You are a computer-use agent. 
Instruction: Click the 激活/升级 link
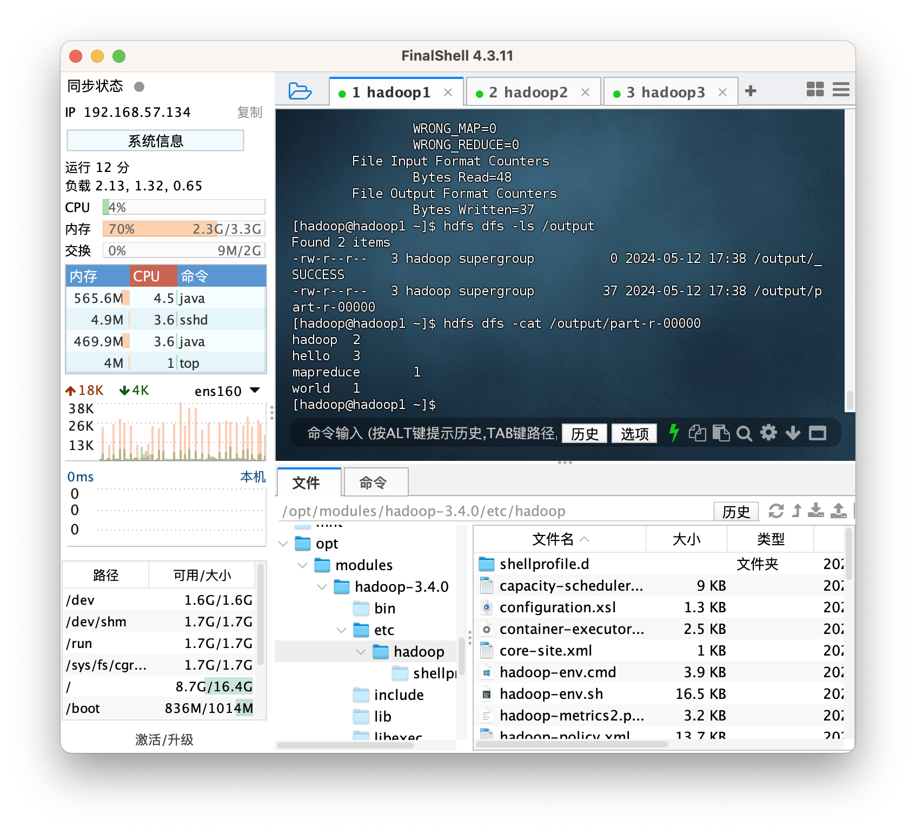tap(164, 739)
